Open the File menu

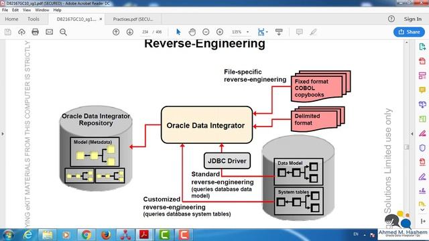(5, 10)
